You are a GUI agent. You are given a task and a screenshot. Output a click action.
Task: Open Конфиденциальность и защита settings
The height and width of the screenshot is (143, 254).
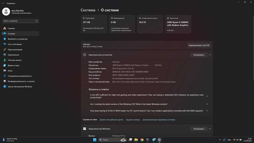(x=21, y=81)
